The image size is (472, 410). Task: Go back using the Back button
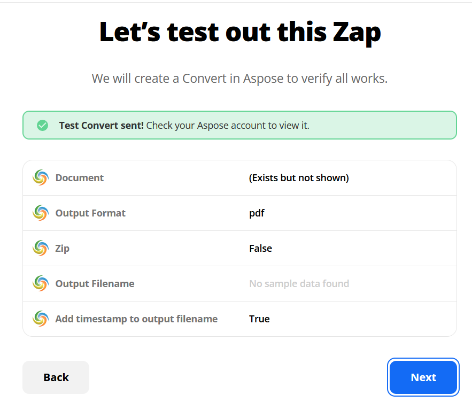tap(56, 377)
